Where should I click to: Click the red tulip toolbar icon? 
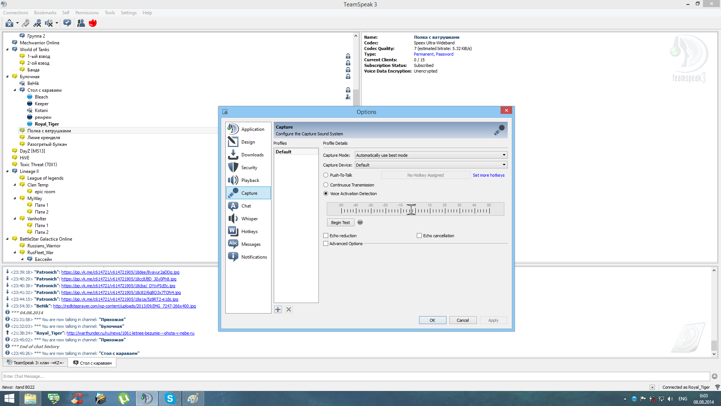pyautogui.click(x=93, y=23)
